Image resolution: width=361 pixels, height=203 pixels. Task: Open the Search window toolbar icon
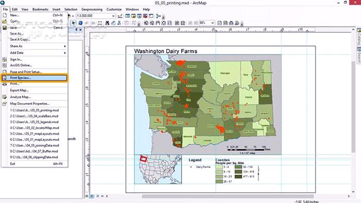pos(139,16)
